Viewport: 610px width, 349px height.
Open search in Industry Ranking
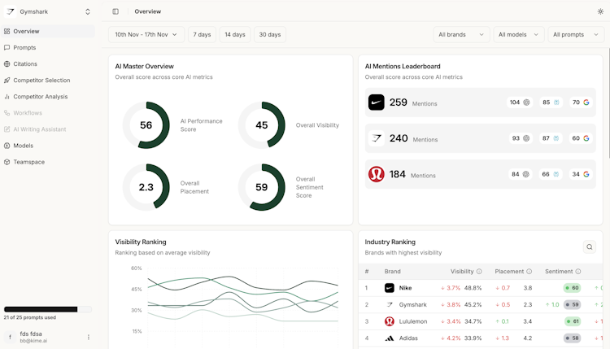pos(590,246)
